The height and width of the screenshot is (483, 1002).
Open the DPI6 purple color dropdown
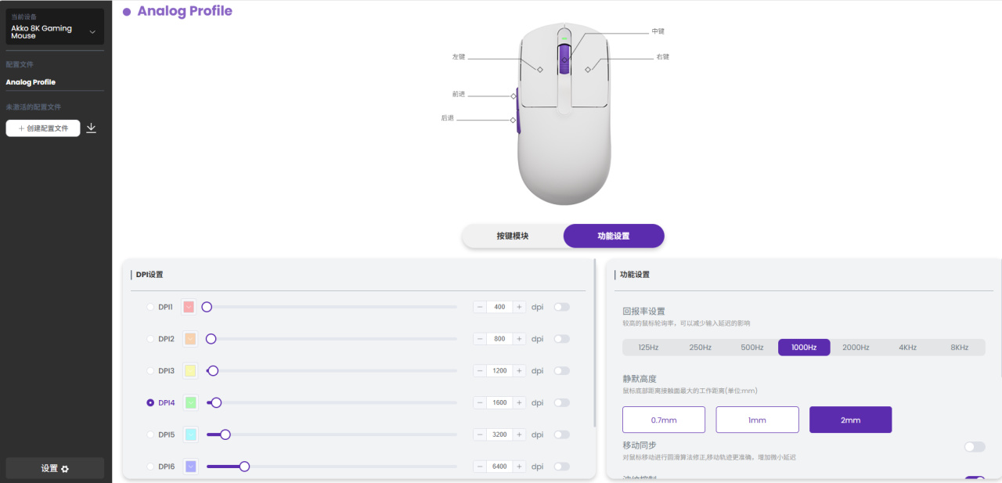point(190,467)
